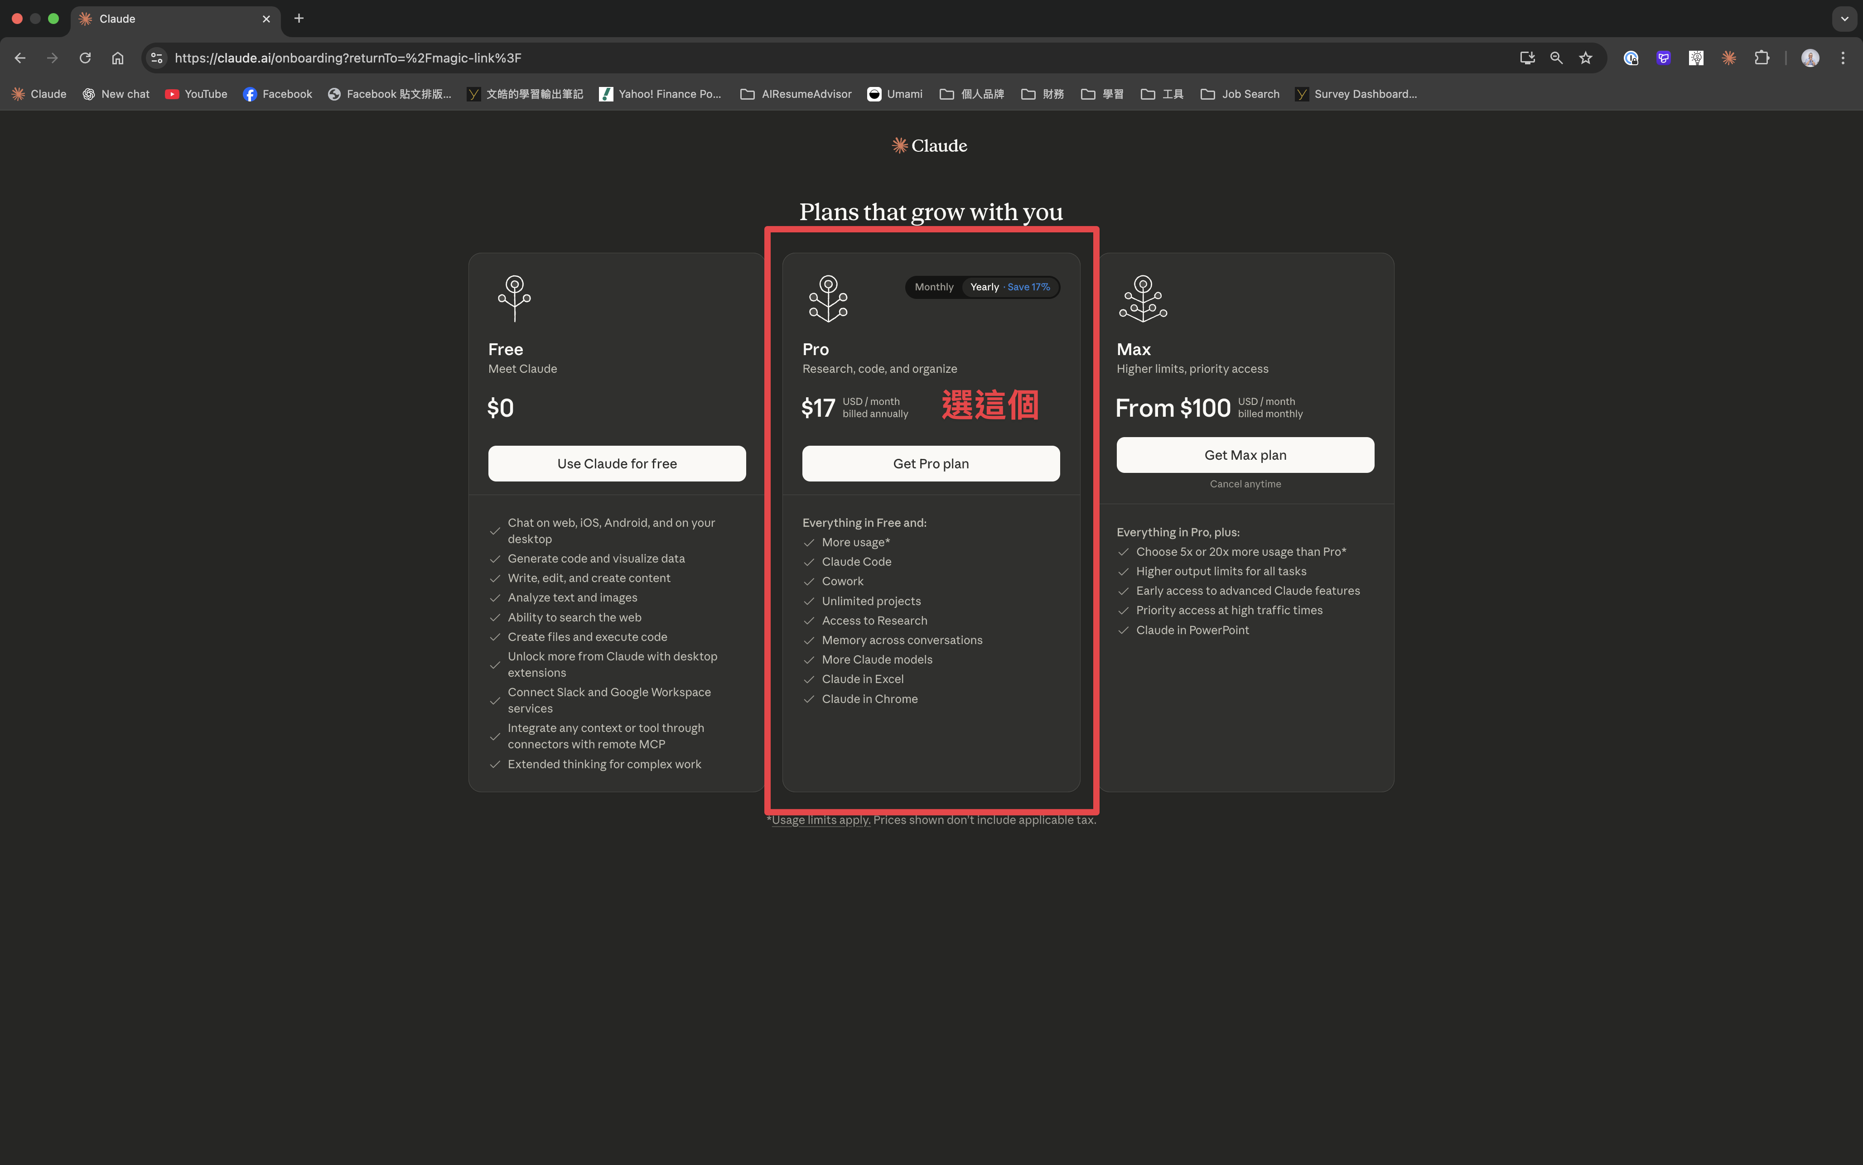The image size is (1863, 1165).
Task: Open the browser home page
Action: pyautogui.click(x=117, y=58)
